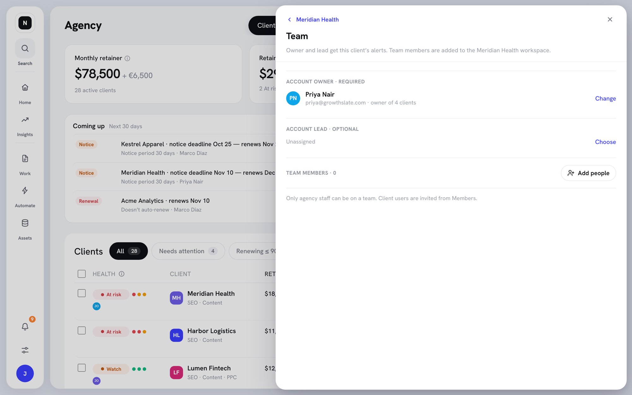This screenshot has height=395, width=632.
Task: Click the At risk badge for Harbor Logistics
Action: click(111, 332)
